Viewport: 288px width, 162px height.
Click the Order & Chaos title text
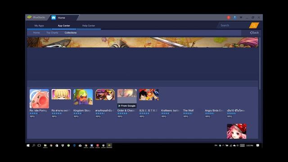[126, 111]
